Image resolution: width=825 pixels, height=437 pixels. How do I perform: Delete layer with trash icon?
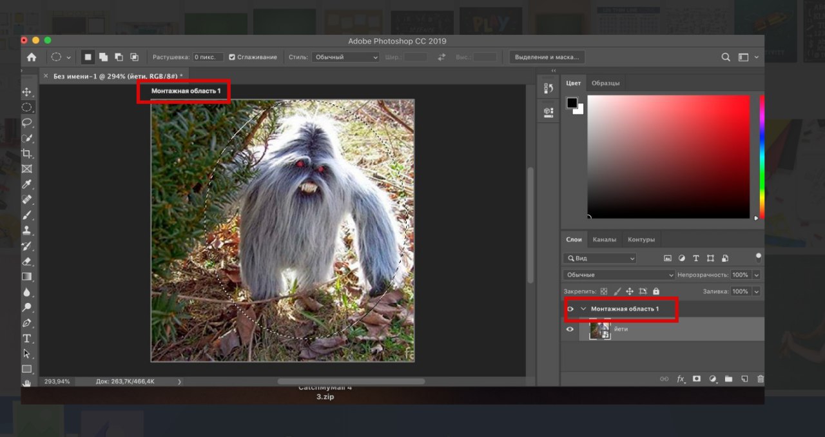(760, 379)
